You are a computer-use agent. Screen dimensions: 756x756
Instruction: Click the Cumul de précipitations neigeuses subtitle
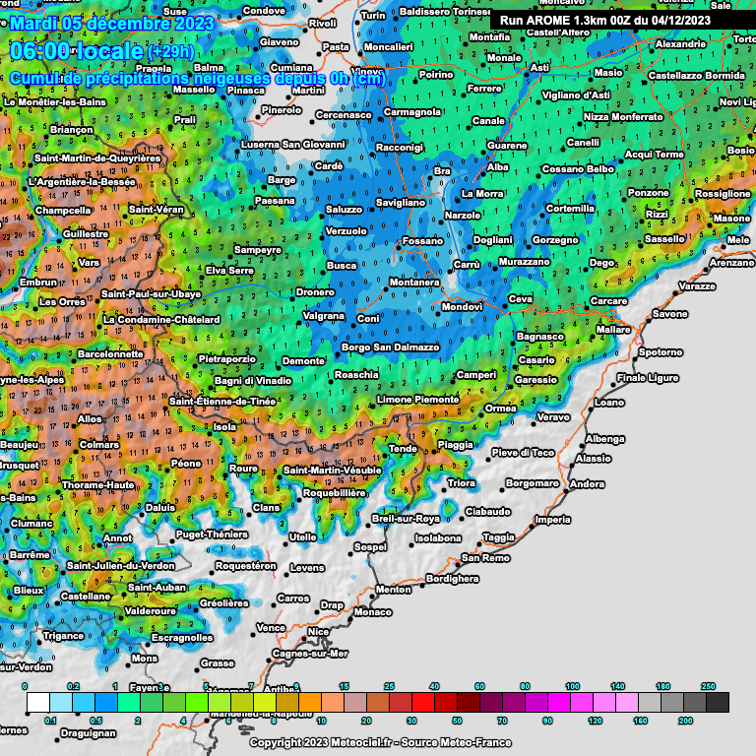[197, 78]
